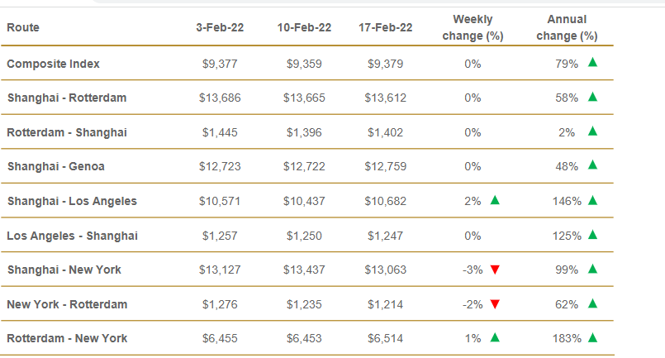Click red down arrow for New York - Rotterdam
Viewport: 665px width, 358px height.
(x=495, y=304)
